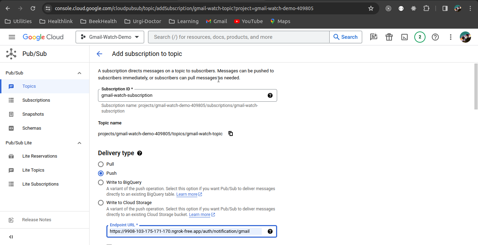The height and width of the screenshot is (245, 478).
Task: Click help icon next to Delivery type
Action: (x=140, y=153)
